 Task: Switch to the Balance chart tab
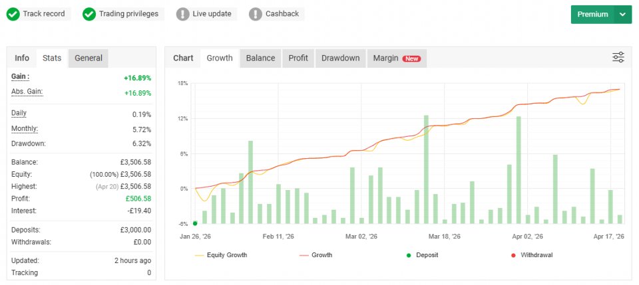tap(260, 58)
